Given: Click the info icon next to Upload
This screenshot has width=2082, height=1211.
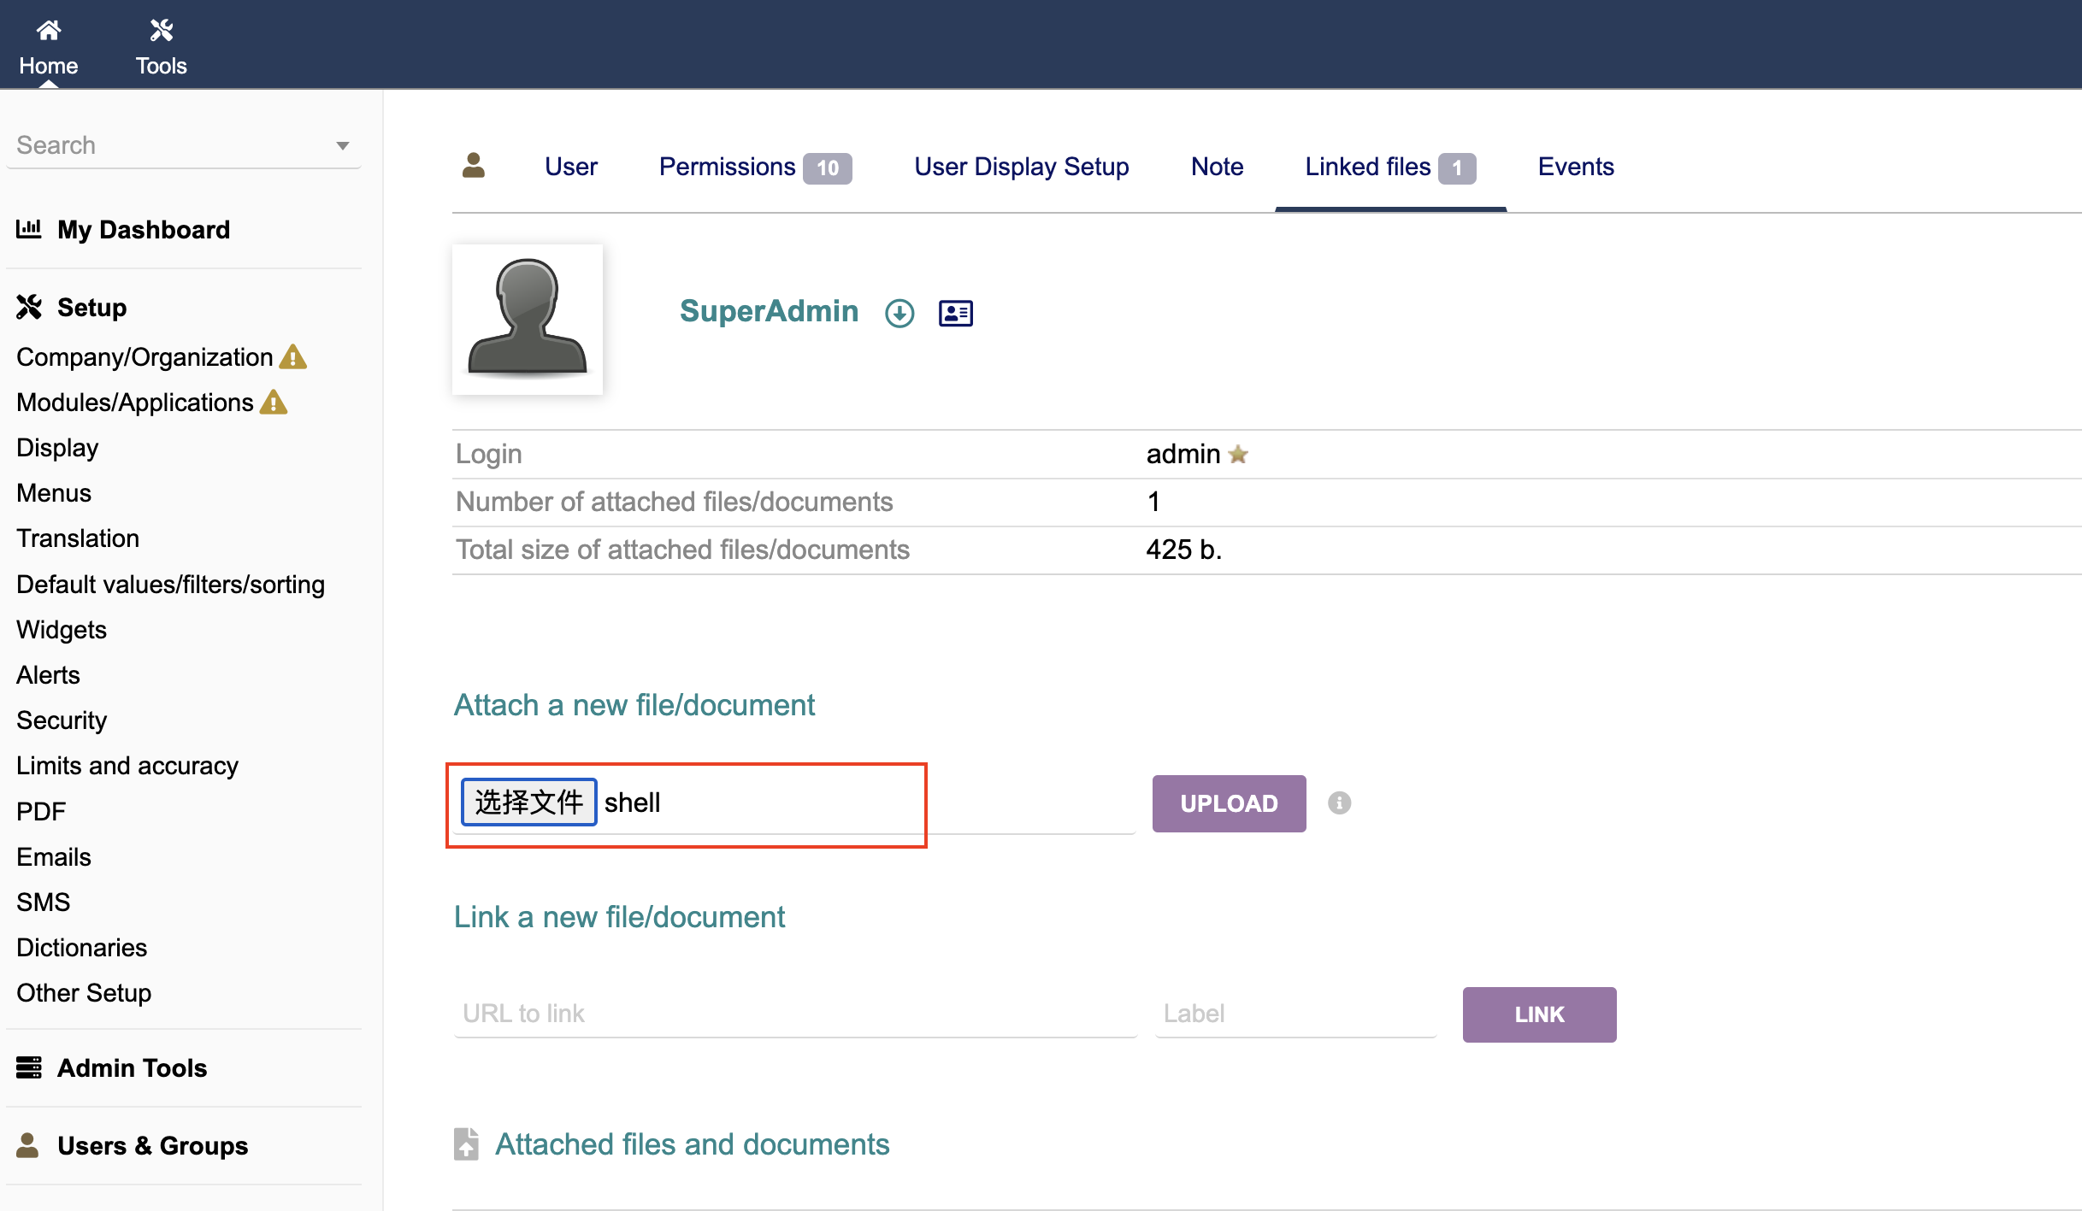Looking at the screenshot, I should pyautogui.click(x=1339, y=802).
